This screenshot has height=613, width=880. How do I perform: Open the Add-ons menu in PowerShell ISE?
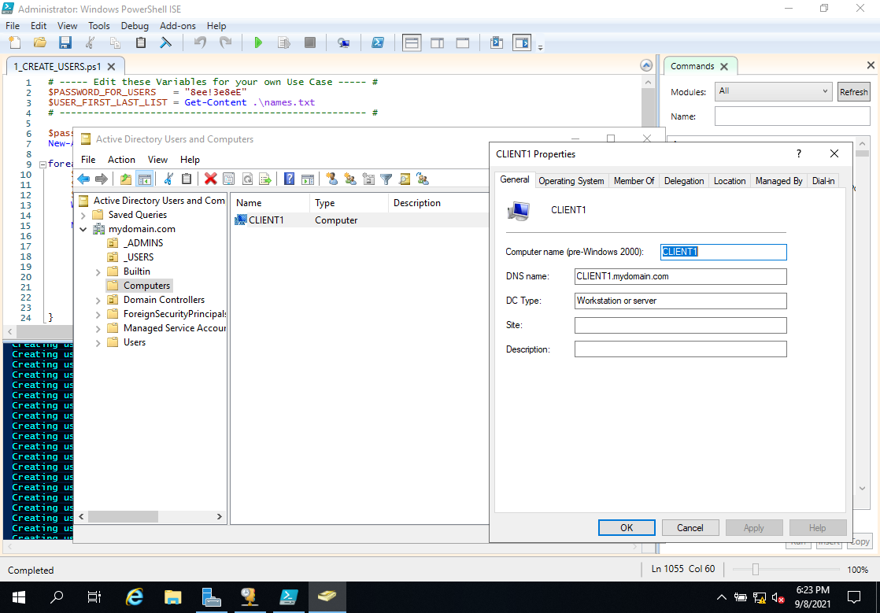pos(177,26)
